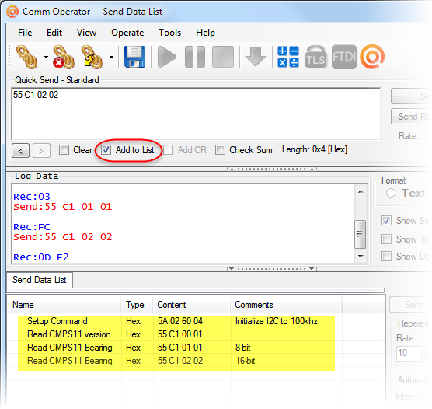432x409 pixels.
Task: Click the Comments column header
Action: pyautogui.click(x=286, y=305)
